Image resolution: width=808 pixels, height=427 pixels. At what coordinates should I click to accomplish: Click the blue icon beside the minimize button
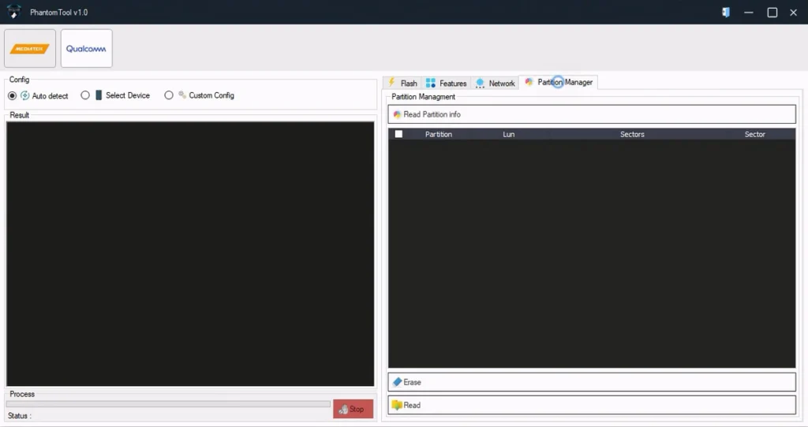725,13
